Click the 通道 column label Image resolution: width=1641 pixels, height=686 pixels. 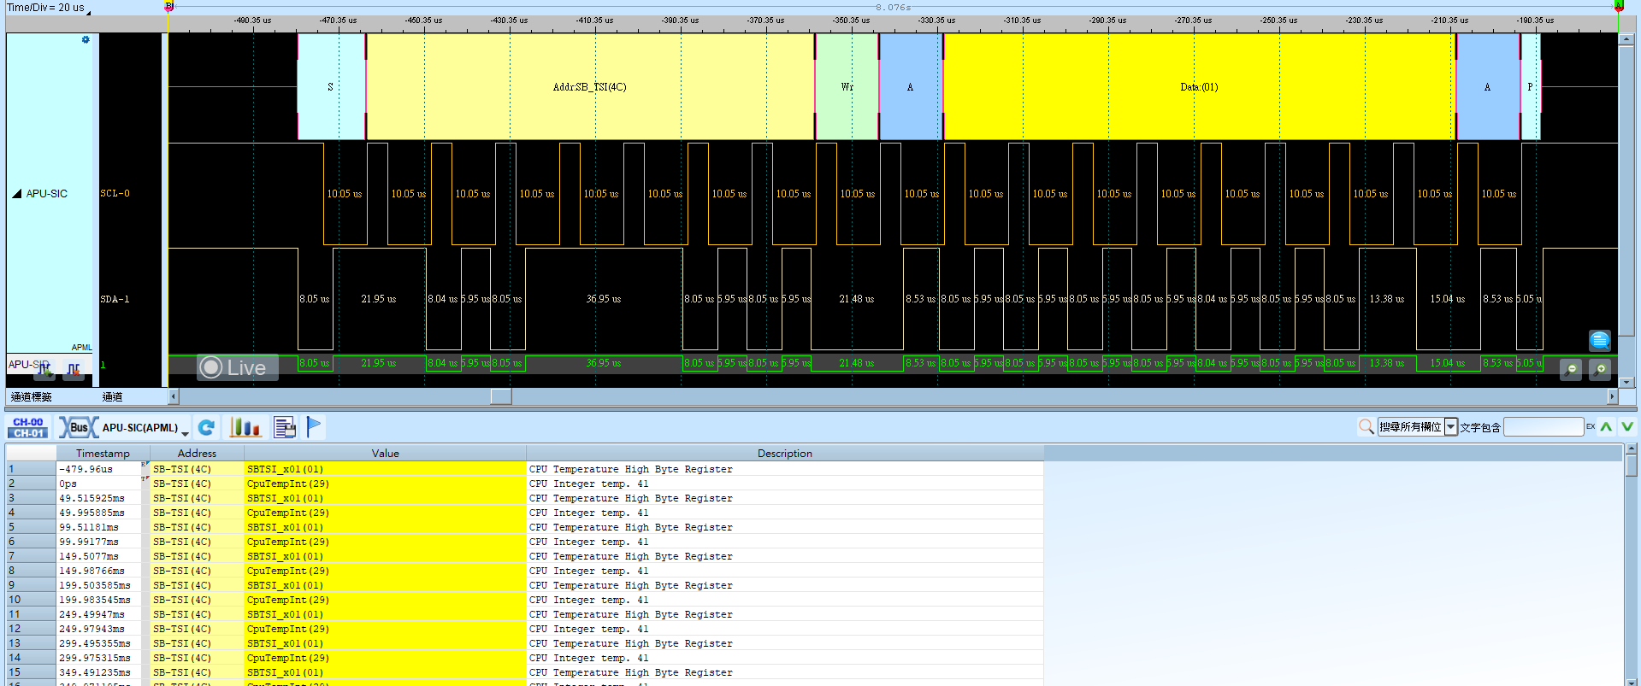click(x=112, y=396)
